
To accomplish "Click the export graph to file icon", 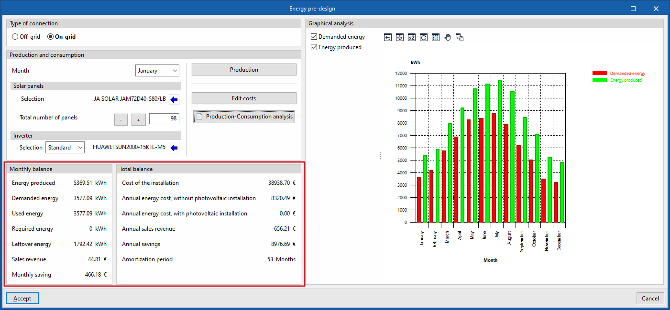I will tap(460, 37).
